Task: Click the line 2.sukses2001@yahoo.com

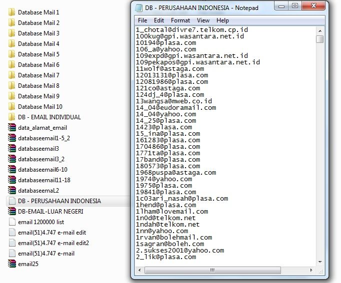Action: [x=180, y=251]
